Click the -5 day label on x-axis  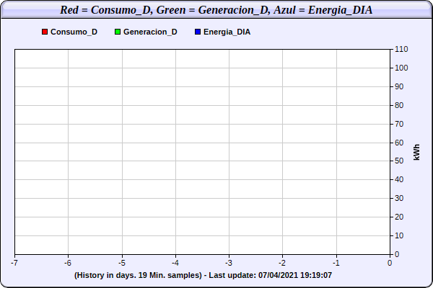[x=122, y=263]
